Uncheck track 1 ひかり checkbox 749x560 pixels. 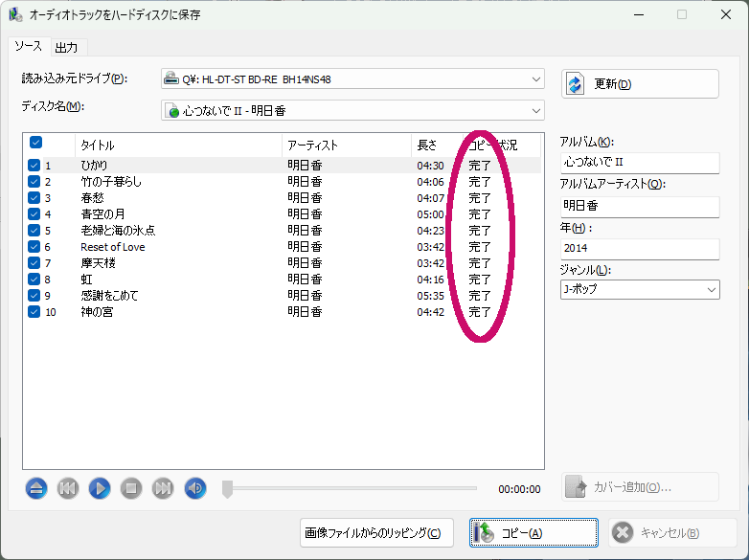point(34,166)
